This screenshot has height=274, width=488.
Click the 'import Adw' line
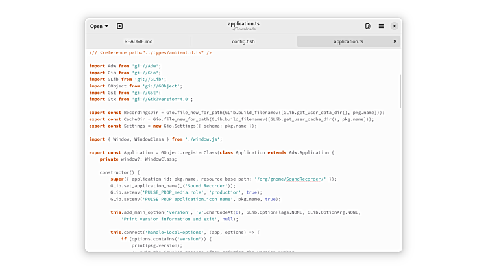[124, 66]
